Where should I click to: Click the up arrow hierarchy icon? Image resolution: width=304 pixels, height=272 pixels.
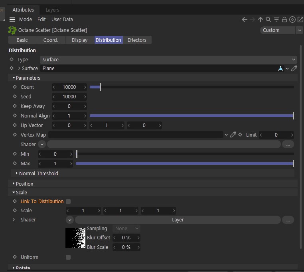[261, 20]
